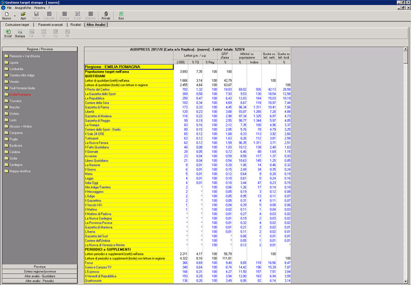411x285 pixels.
Task: Open the Nuovo dropdown arrow
Action: (14, 14)
